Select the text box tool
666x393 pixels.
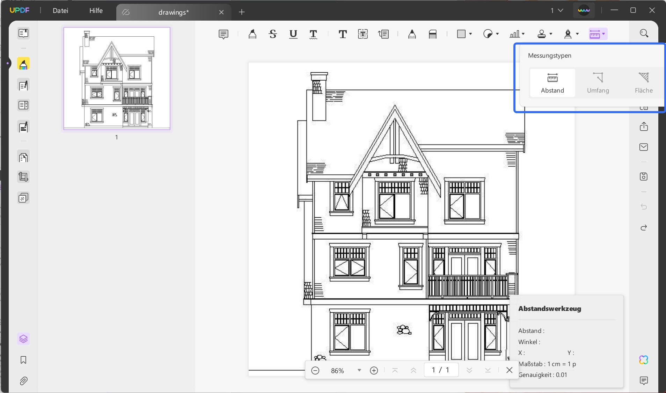pyautogui.click(x=363, y=34)
